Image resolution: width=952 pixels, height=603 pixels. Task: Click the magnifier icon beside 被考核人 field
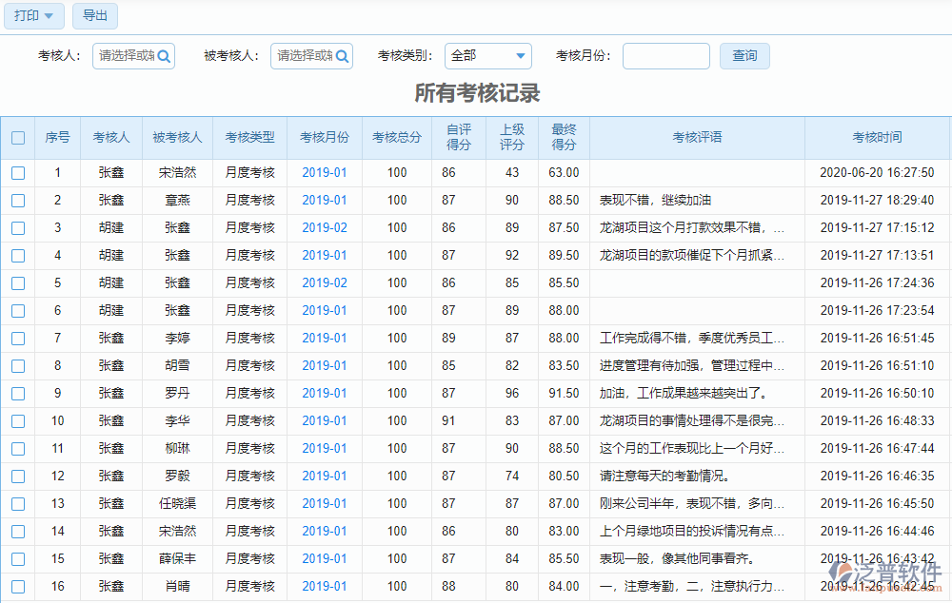344,55
